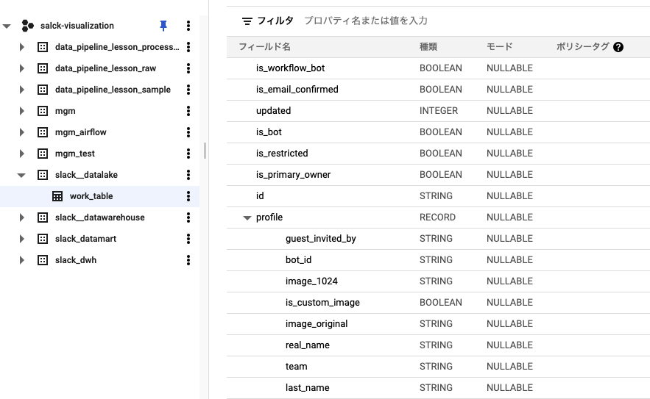The image size is (650, 399).
Task: Click the policy tag help icon
Action: pos(618,47)
